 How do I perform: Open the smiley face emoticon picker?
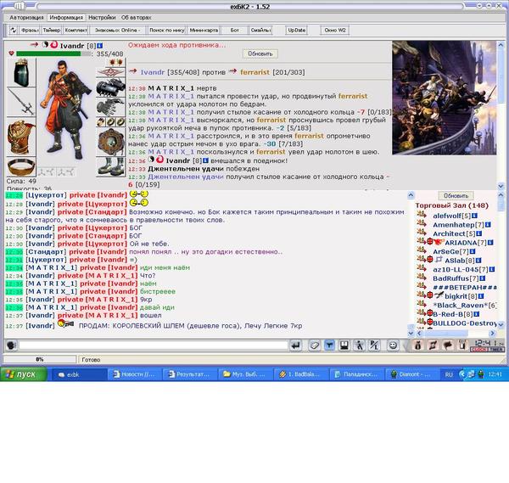(x=393, y=345)
